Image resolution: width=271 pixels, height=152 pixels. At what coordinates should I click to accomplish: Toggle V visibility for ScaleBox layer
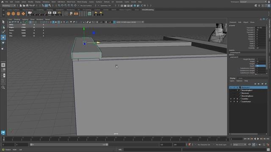231,99
